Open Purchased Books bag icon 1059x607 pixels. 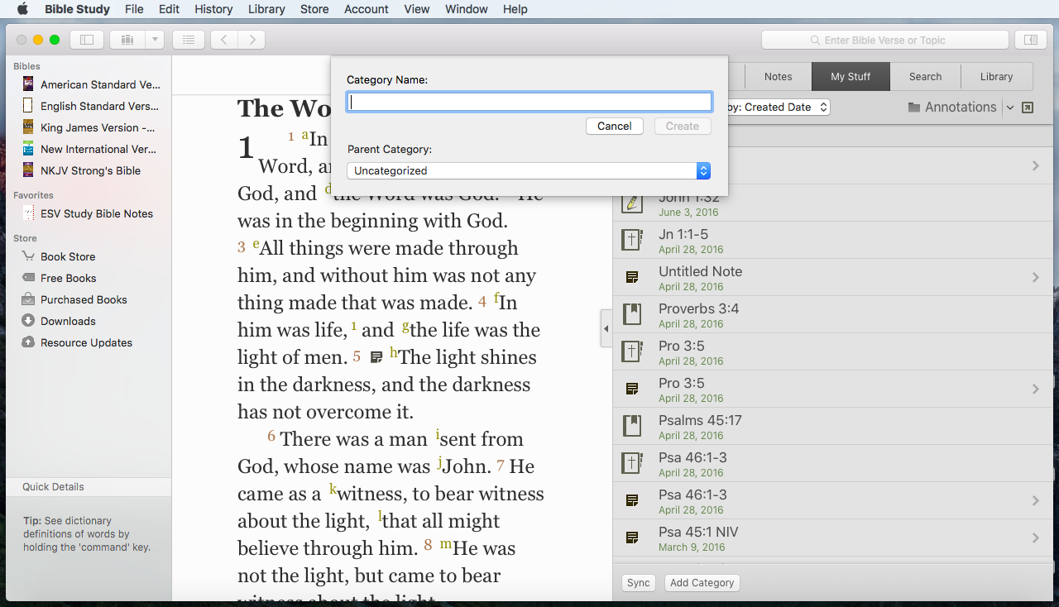[28, 299]
